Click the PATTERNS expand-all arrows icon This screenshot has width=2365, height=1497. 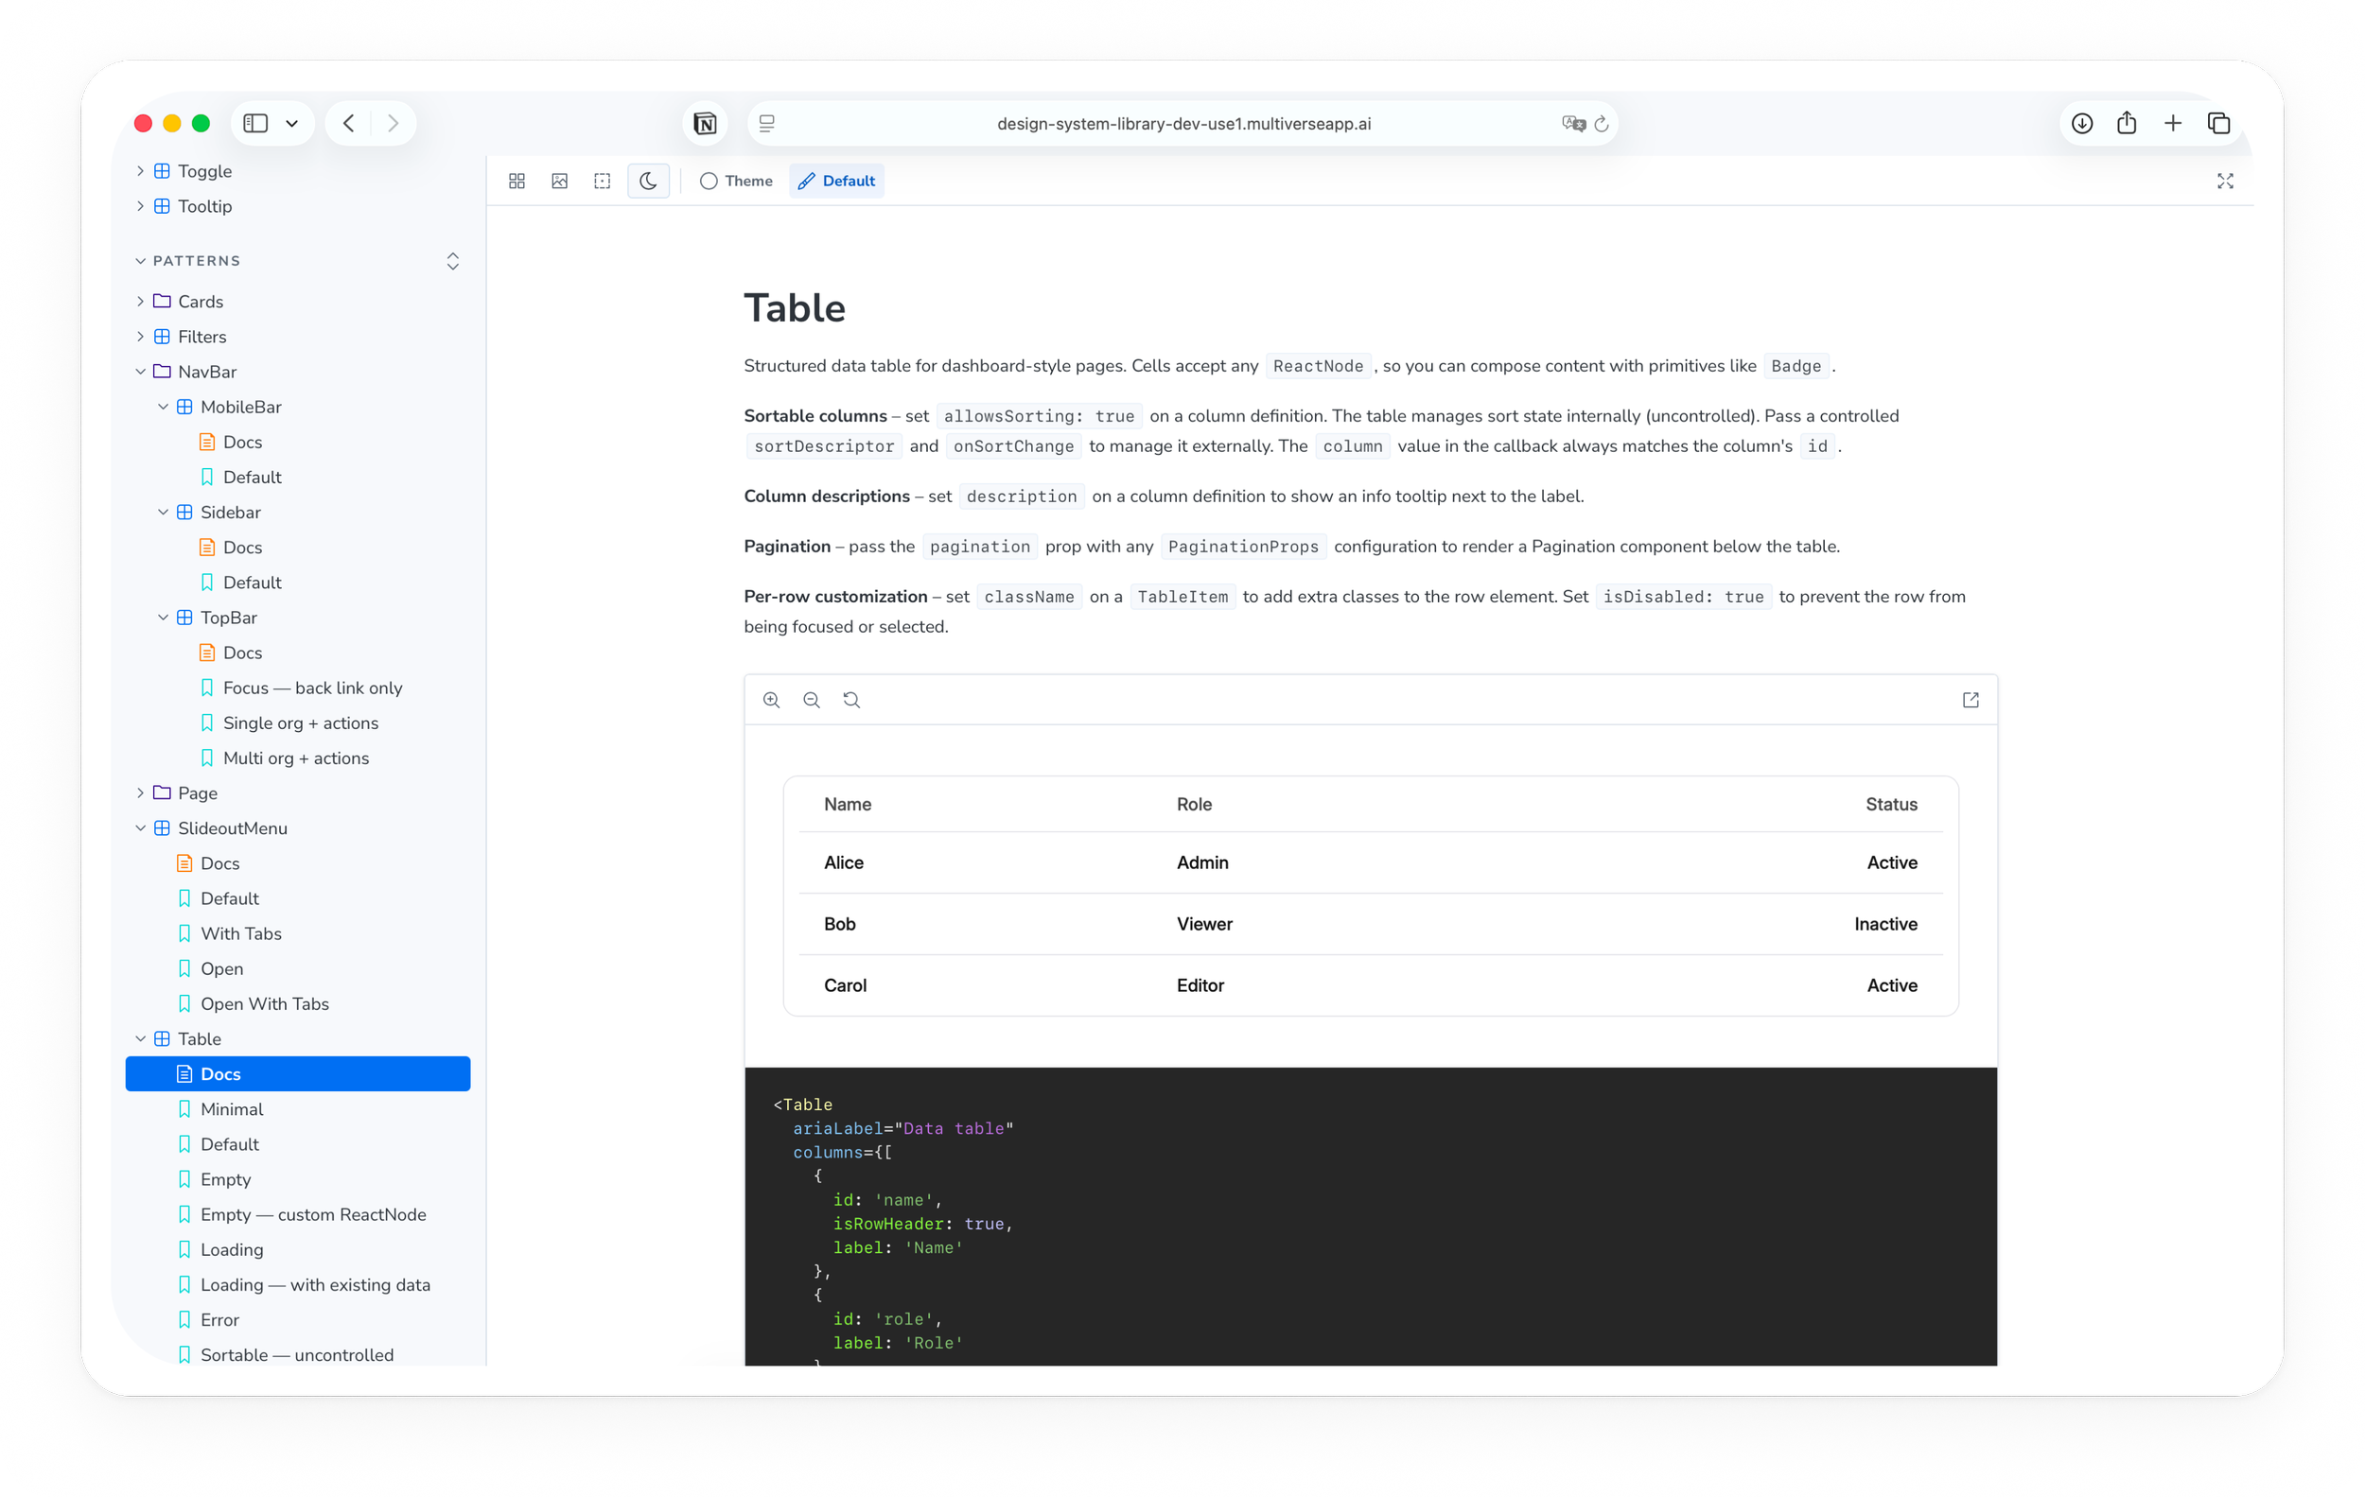453,261
